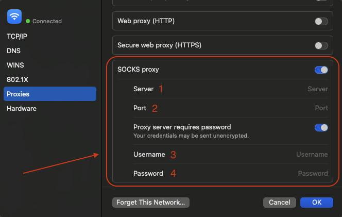The width and height of the screenshot is (342, 217).
Task: Click the Connected status text
Action: tap(47, 22)
